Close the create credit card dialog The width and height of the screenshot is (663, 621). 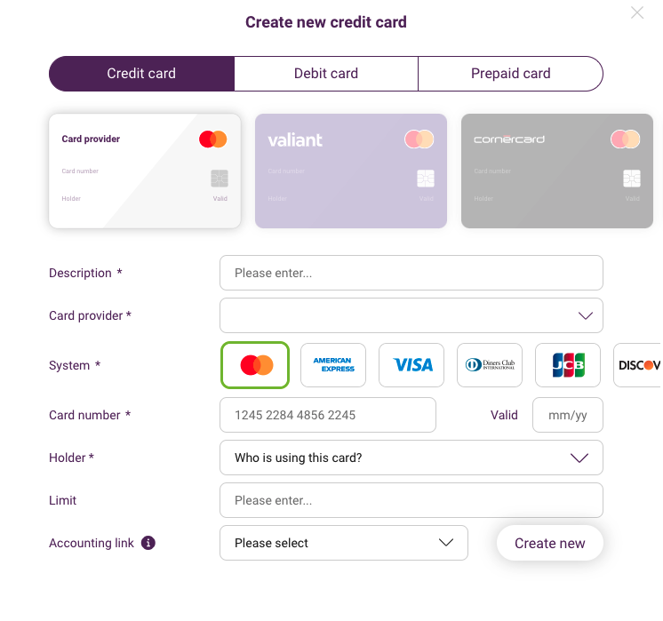[637, 12]
